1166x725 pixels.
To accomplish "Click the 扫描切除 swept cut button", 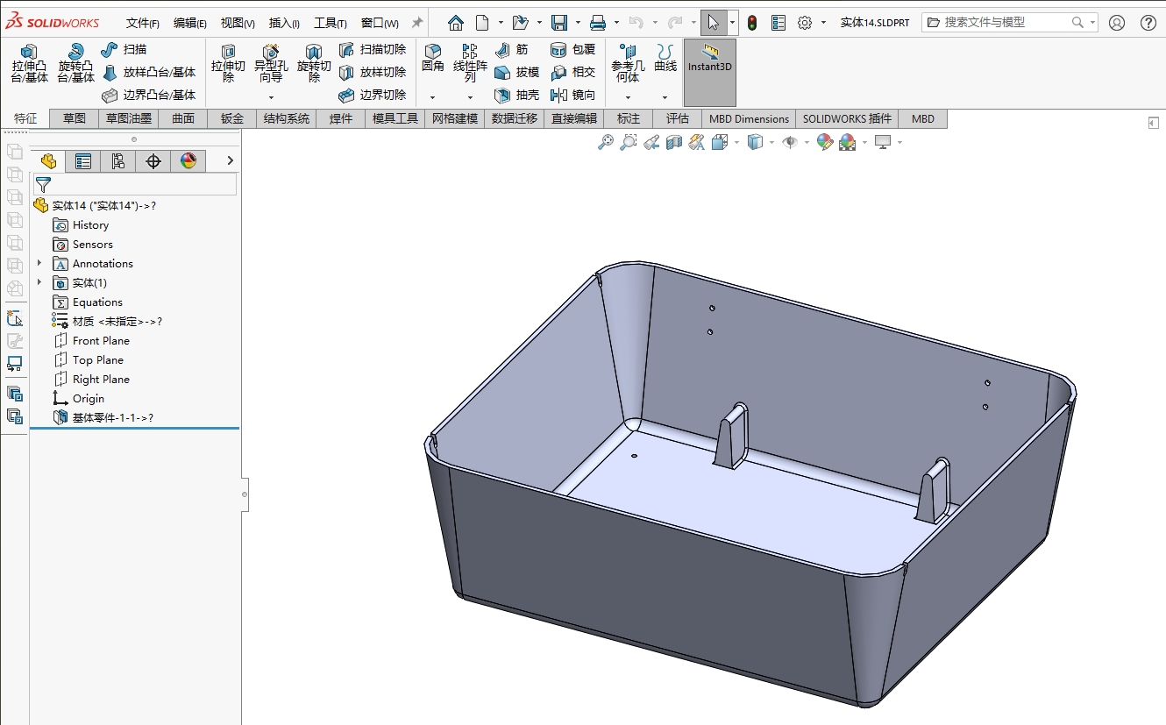I will click(x=373, y=50).
